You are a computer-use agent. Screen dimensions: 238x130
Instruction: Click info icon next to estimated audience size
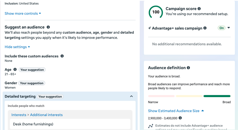point(180,118)
